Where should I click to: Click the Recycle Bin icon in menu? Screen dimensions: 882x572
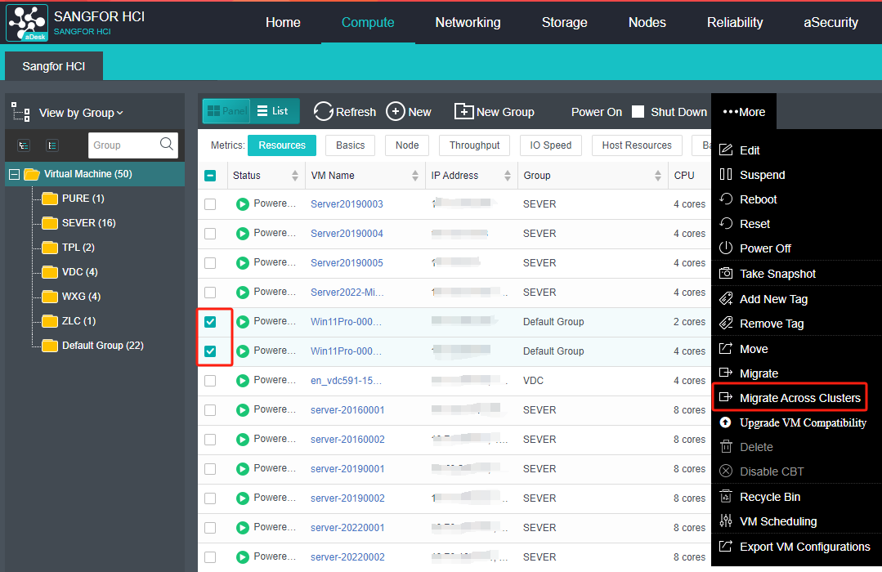[x=725, y=497]
